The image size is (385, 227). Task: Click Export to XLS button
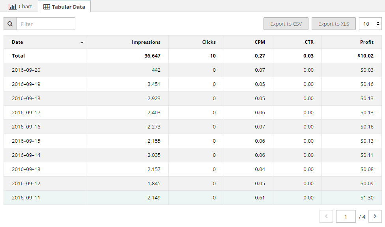[334, 24]
